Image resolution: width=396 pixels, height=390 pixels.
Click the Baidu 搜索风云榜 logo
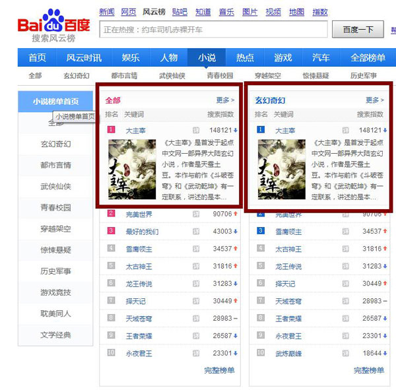(x=53, y=25)
